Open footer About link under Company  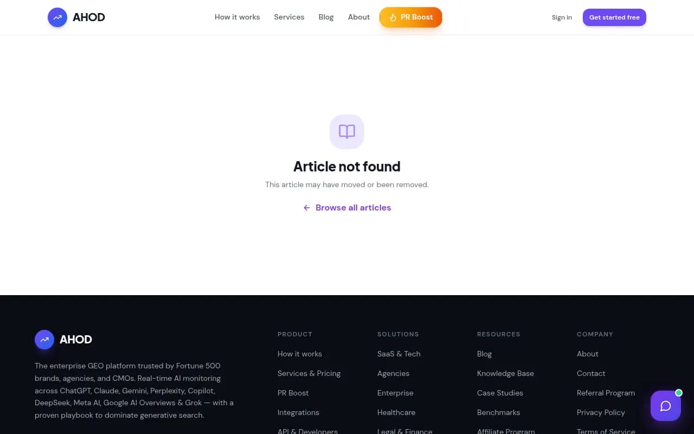coord(588,354)
